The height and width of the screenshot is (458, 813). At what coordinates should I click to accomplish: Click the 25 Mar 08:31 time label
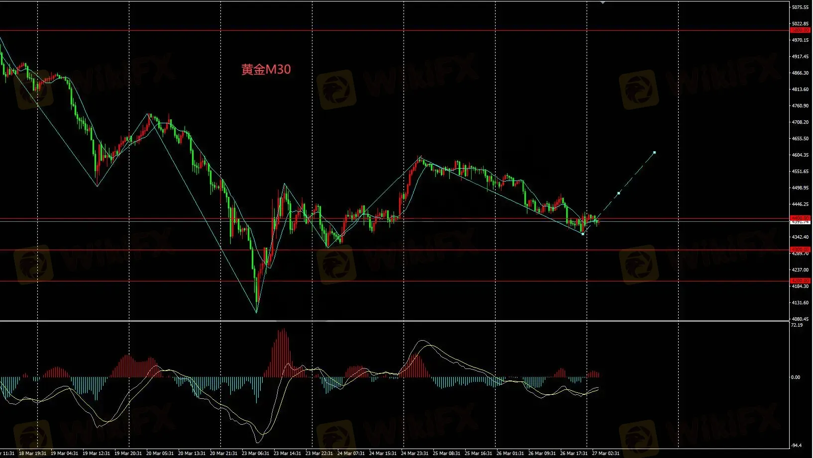click(x=446, y=454)
